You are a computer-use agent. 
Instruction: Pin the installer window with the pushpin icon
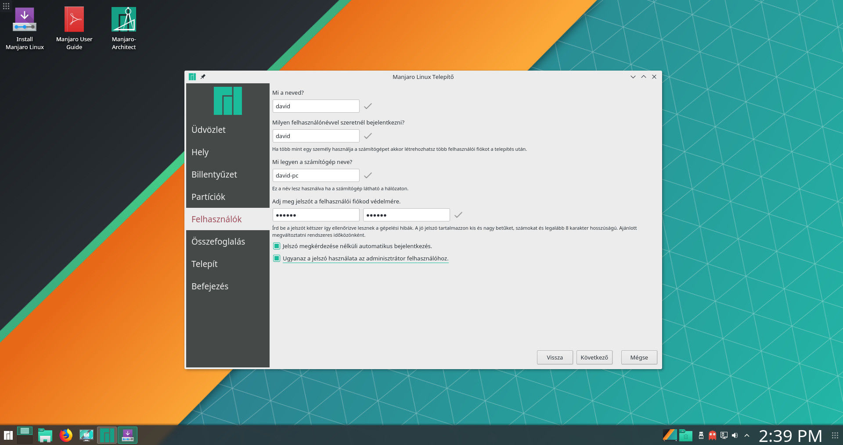[x=203, y=77]
